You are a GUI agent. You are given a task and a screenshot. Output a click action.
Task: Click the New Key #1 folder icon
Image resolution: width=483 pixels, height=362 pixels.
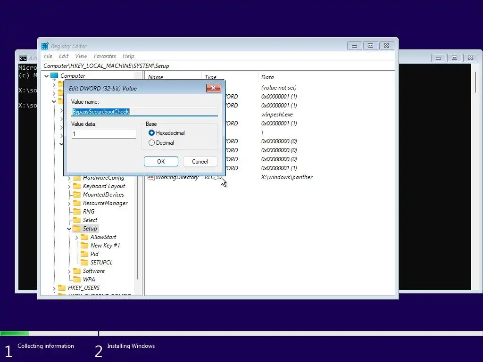click(x=84, y=245)
